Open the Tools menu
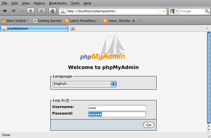 (75, 3)
